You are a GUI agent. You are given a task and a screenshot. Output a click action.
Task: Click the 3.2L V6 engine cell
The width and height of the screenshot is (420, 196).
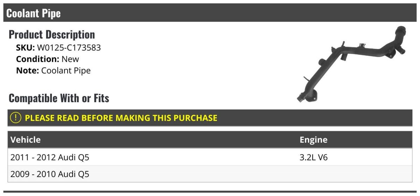pyautogui.click(x=314, y=157)
